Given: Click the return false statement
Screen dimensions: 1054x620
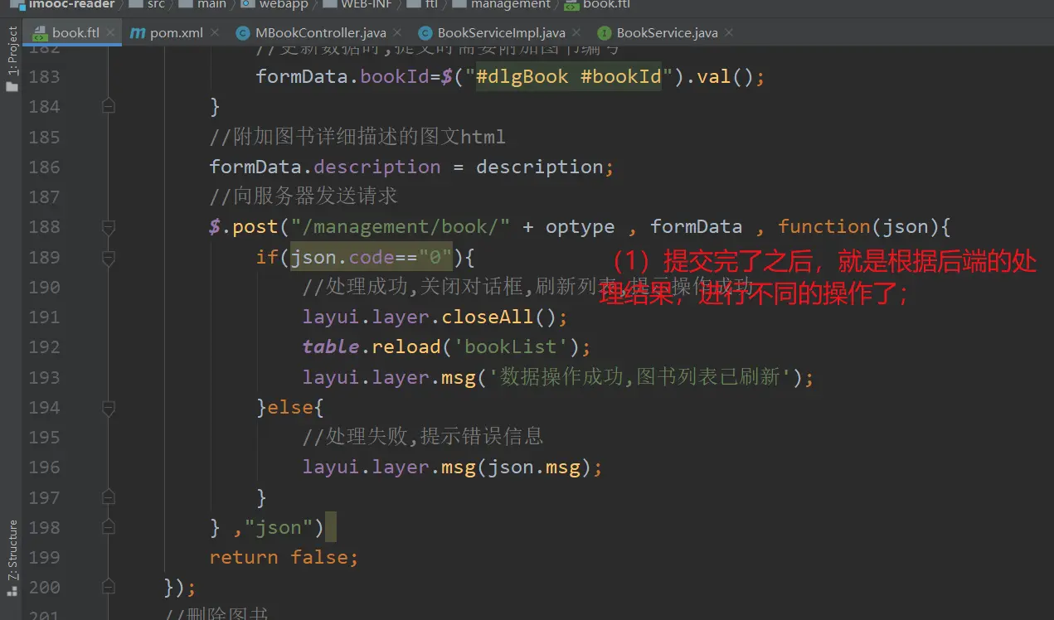Looking at the screenshot, I should click(284, 557).
